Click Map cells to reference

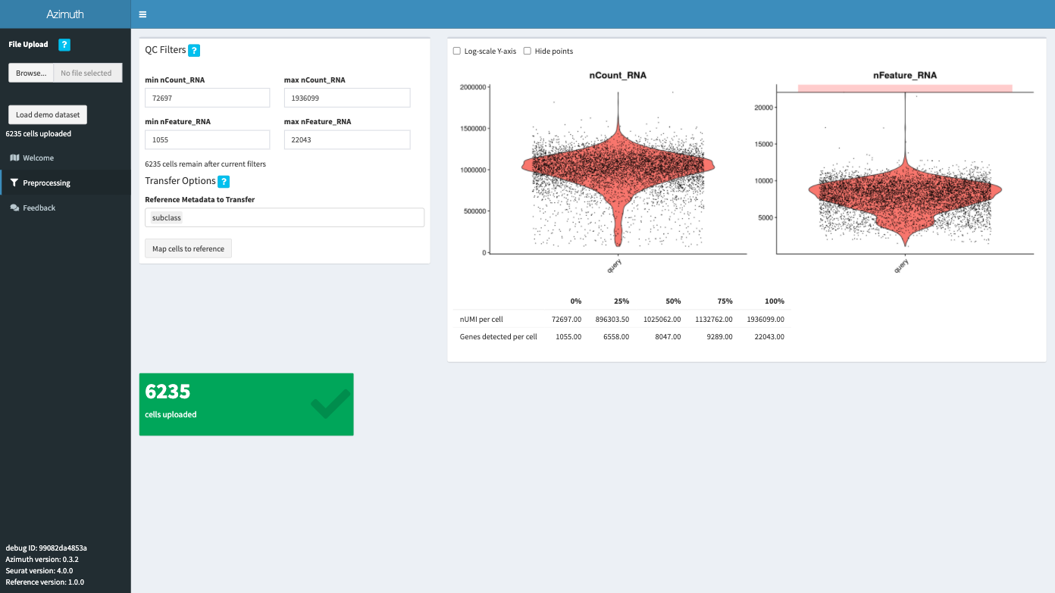coord(188,248)
